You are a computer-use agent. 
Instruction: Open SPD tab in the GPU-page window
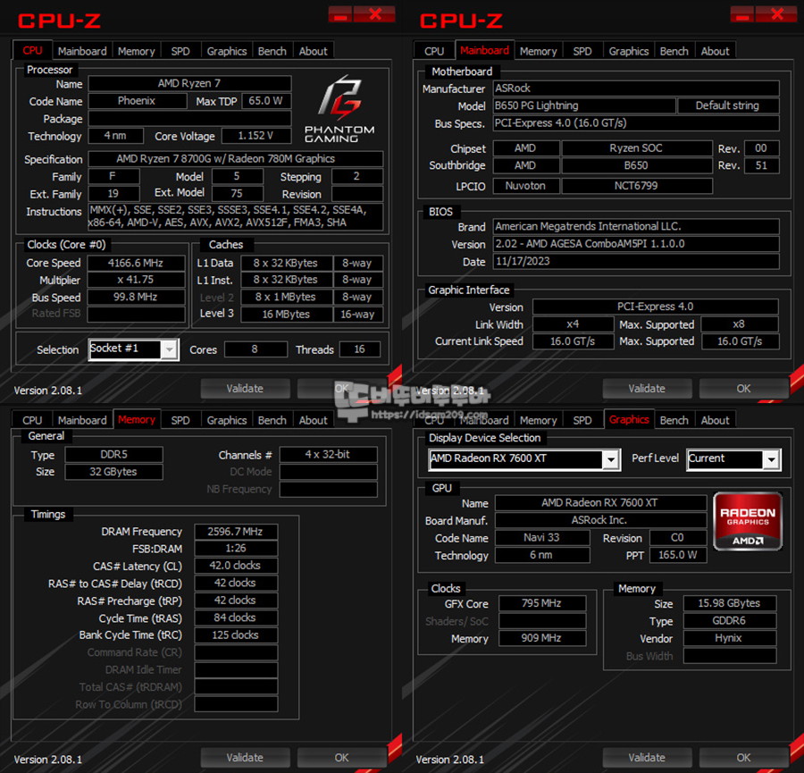582,420
